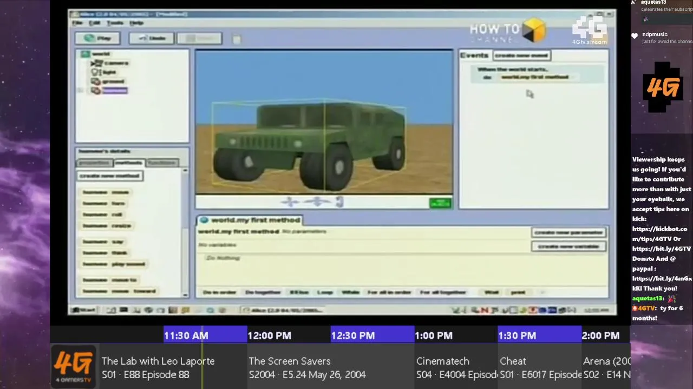693x389 pixels.
Task: Click the Loop tile
Action: [x=325, y=292]
